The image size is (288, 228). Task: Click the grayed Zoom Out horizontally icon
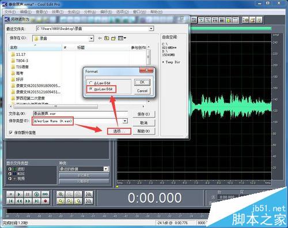tap(69, 194)
